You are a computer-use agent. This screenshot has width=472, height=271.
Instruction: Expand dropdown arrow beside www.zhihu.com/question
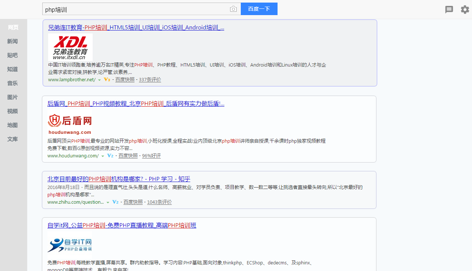click(x=108, y=202)
